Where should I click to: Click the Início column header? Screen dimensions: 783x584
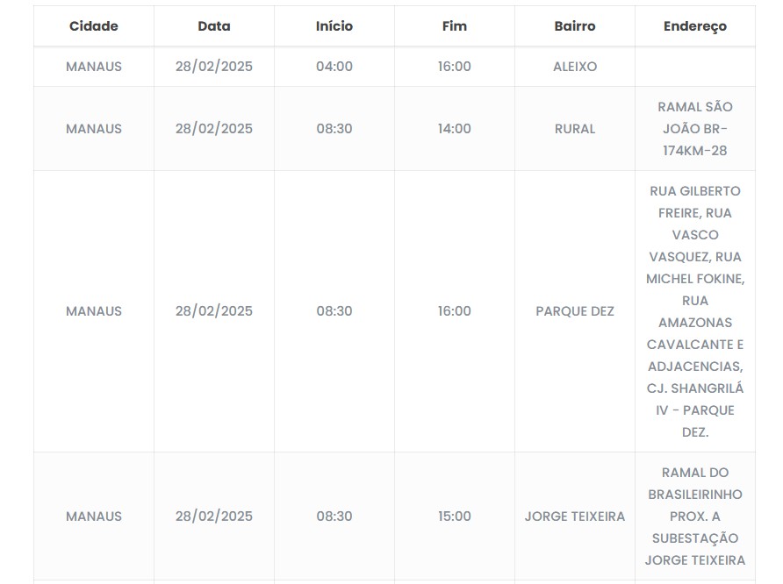(x=334, y=26)
